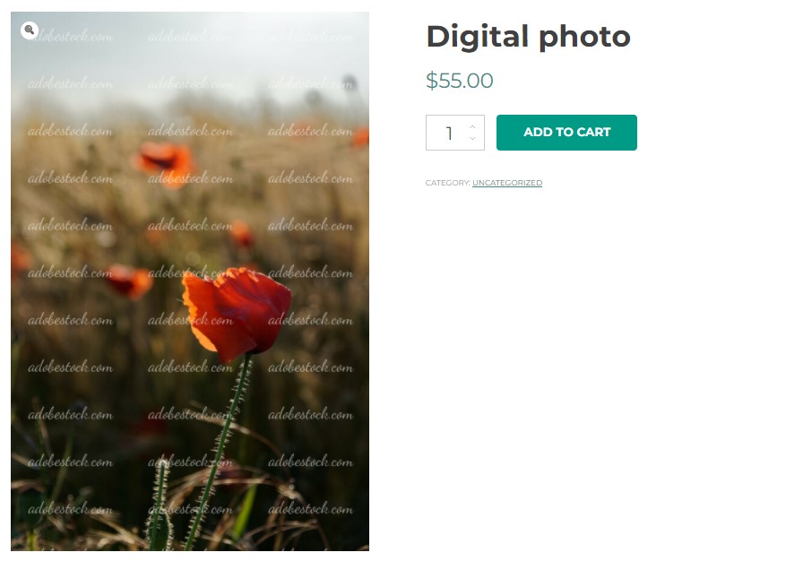
Task: Click the small blurred poppy left of main flower
Action: tap(130, 280)
